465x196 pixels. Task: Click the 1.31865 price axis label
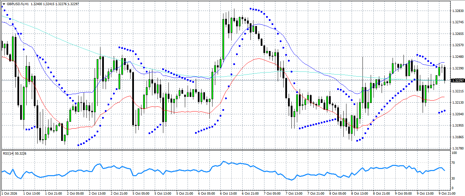pos(457,137)
